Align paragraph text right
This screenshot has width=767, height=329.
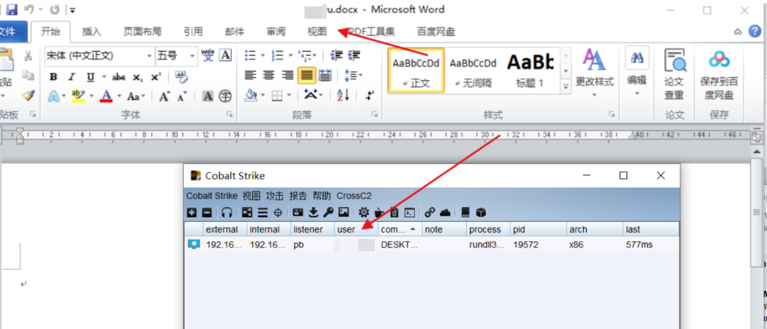(288, 75)
